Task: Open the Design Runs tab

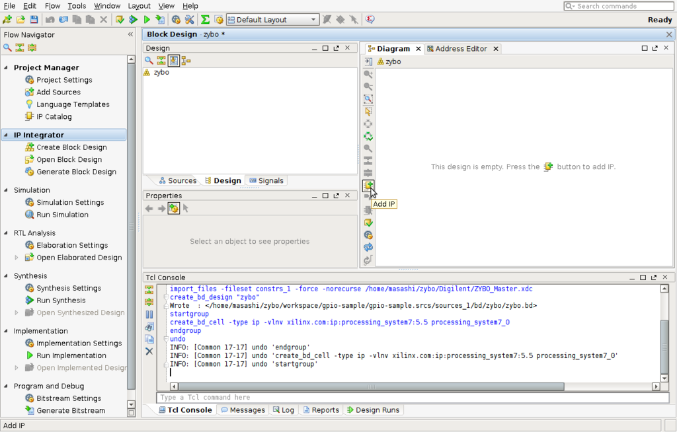Action: pos(374,410)
